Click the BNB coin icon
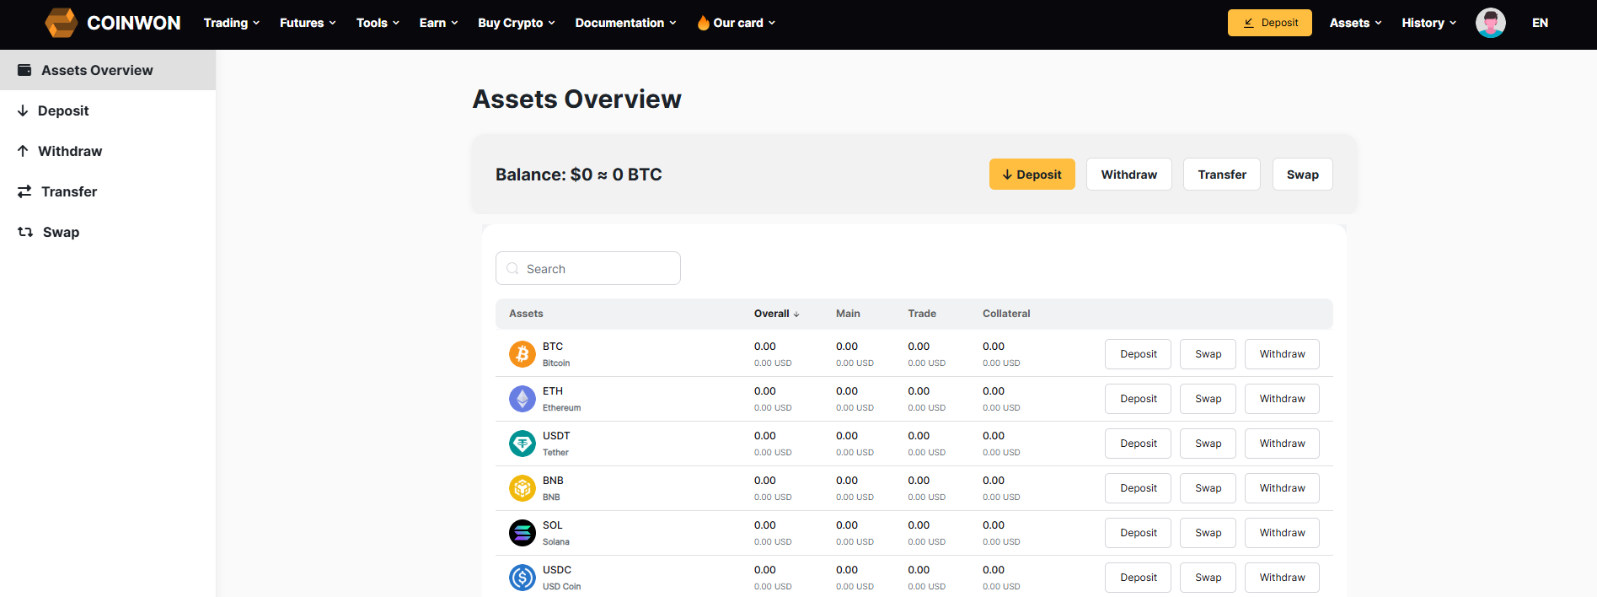The image size is (1597, 597). [522, 488]
